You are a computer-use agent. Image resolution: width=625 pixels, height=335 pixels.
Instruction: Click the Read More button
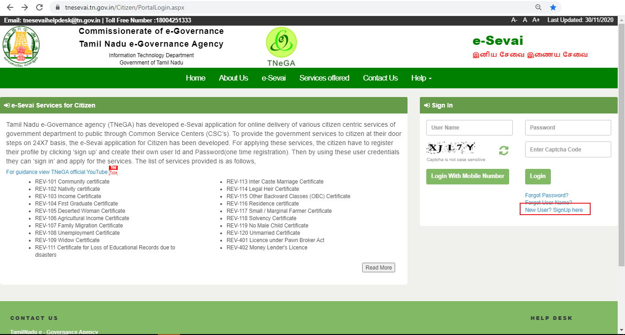[x=379, y=268]
